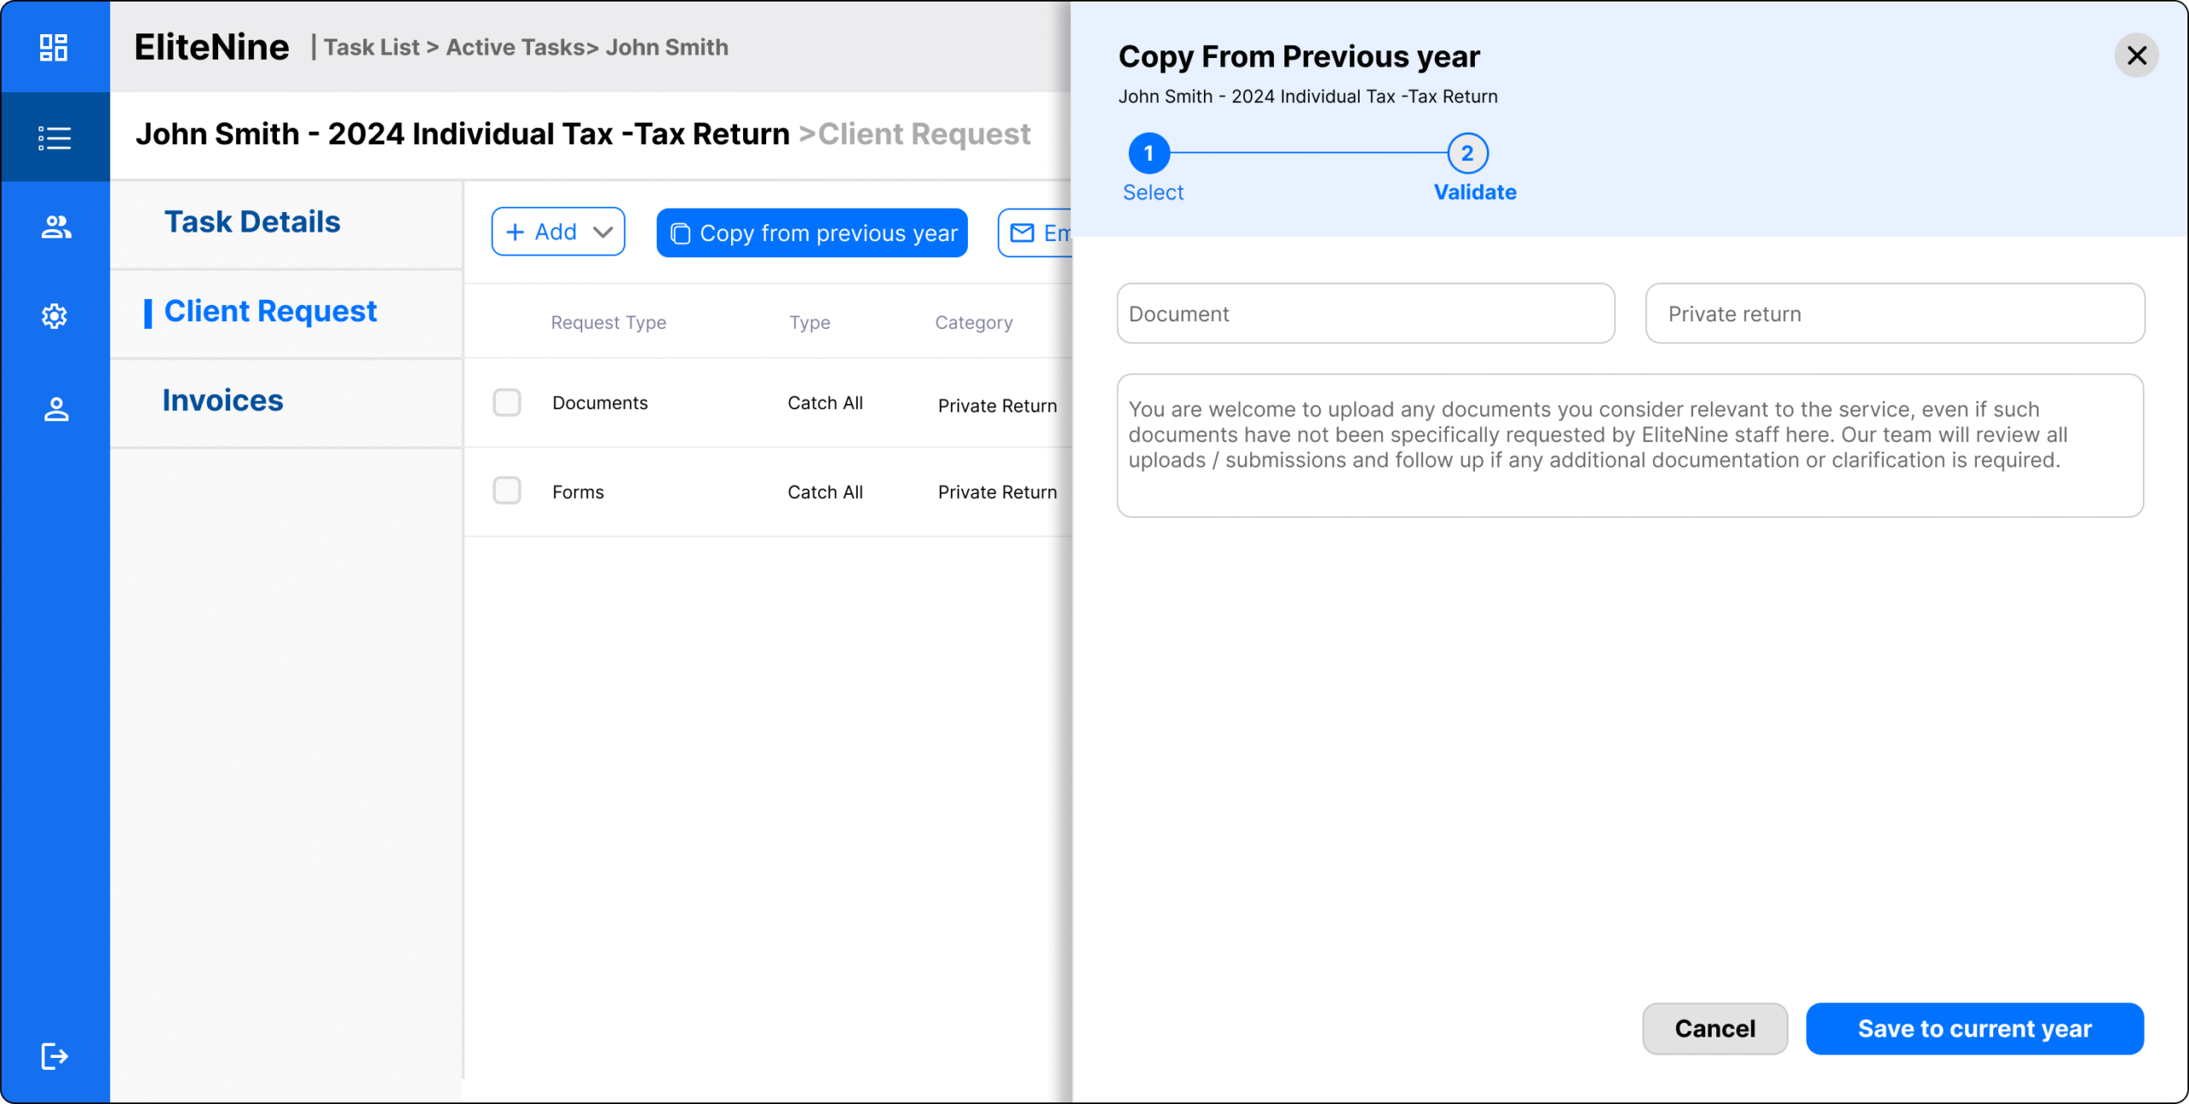
Task: Open the dashboard grid icon in sidebar
Action: [54, 47]
